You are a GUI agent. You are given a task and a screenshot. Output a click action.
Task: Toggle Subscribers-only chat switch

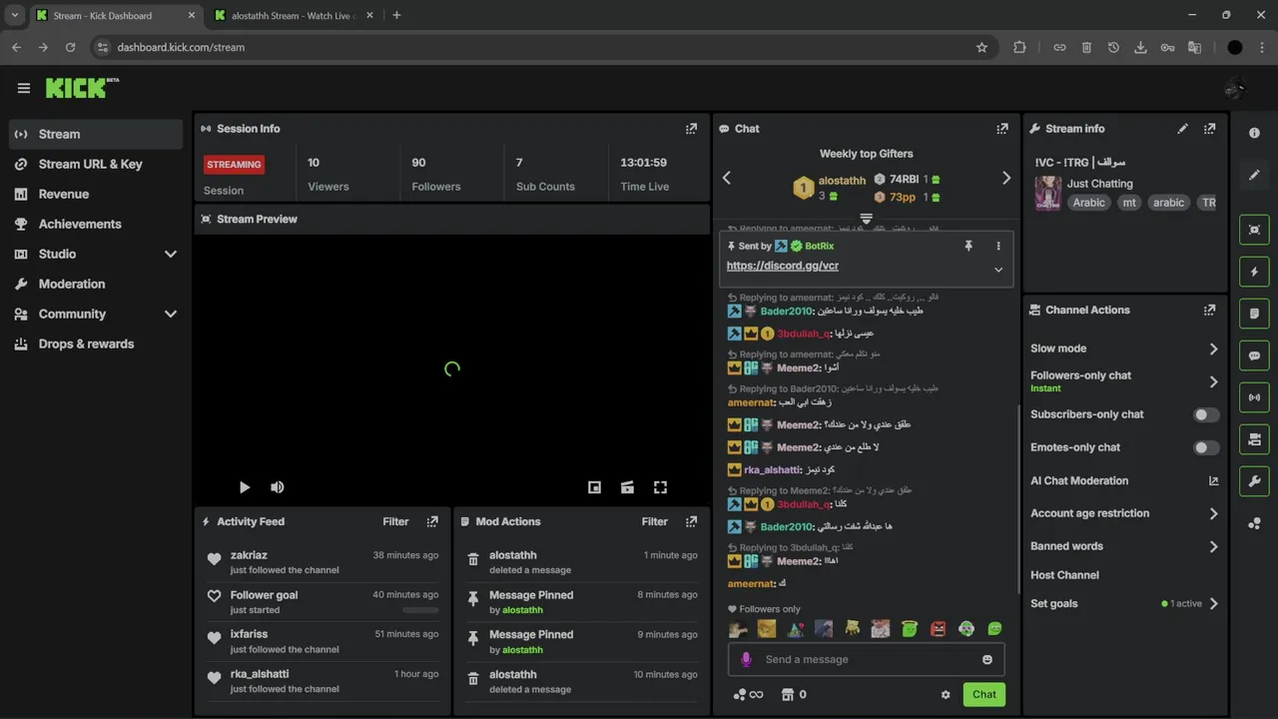[x=1206, y=414]
